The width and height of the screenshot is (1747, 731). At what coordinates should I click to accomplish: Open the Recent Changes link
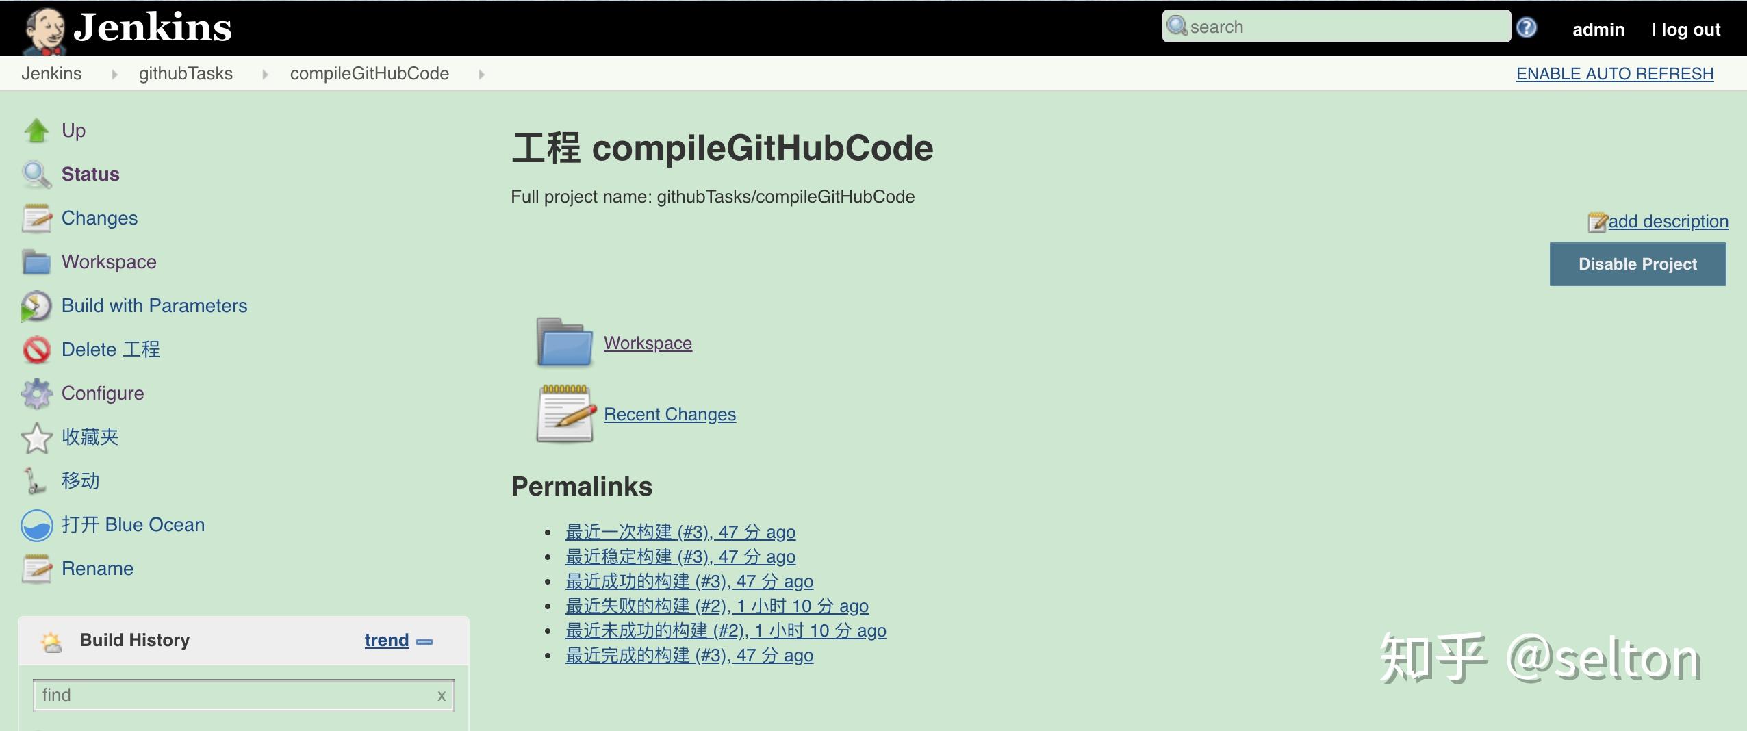click(x=670, y=415)
